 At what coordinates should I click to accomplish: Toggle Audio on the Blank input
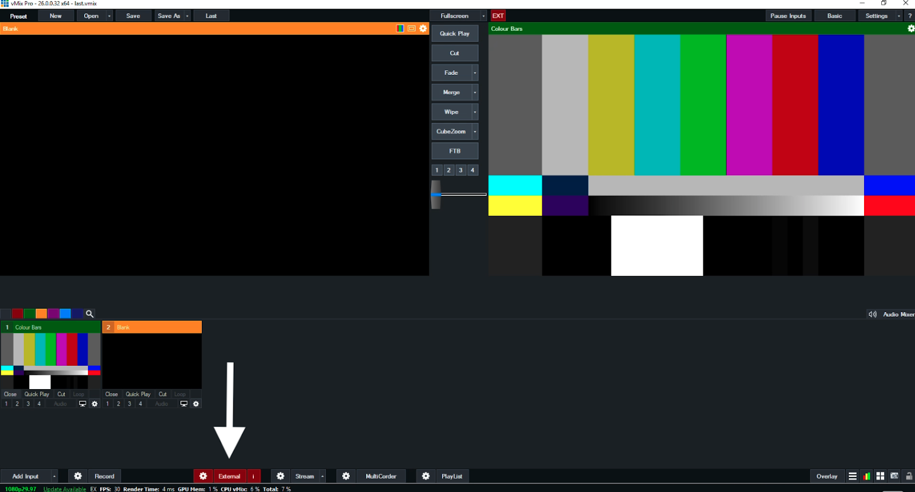click(162, 404)
